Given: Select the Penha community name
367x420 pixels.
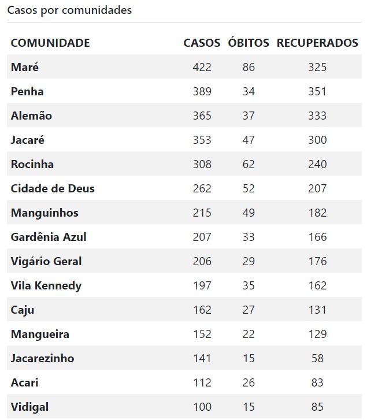Looking at the screenshot, I should coord(27,91).
